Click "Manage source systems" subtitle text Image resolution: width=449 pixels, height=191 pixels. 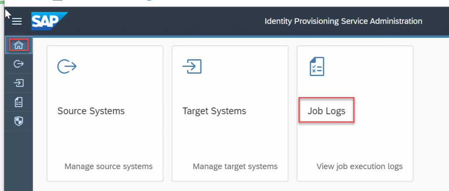click(x=109, y=166)
